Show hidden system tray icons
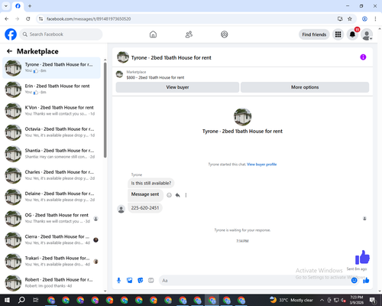Screen dimensions: 382x306 click(322, 300)
